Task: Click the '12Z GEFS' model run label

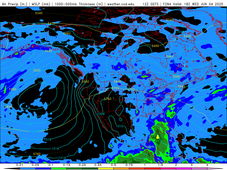Action: [150, 4]
